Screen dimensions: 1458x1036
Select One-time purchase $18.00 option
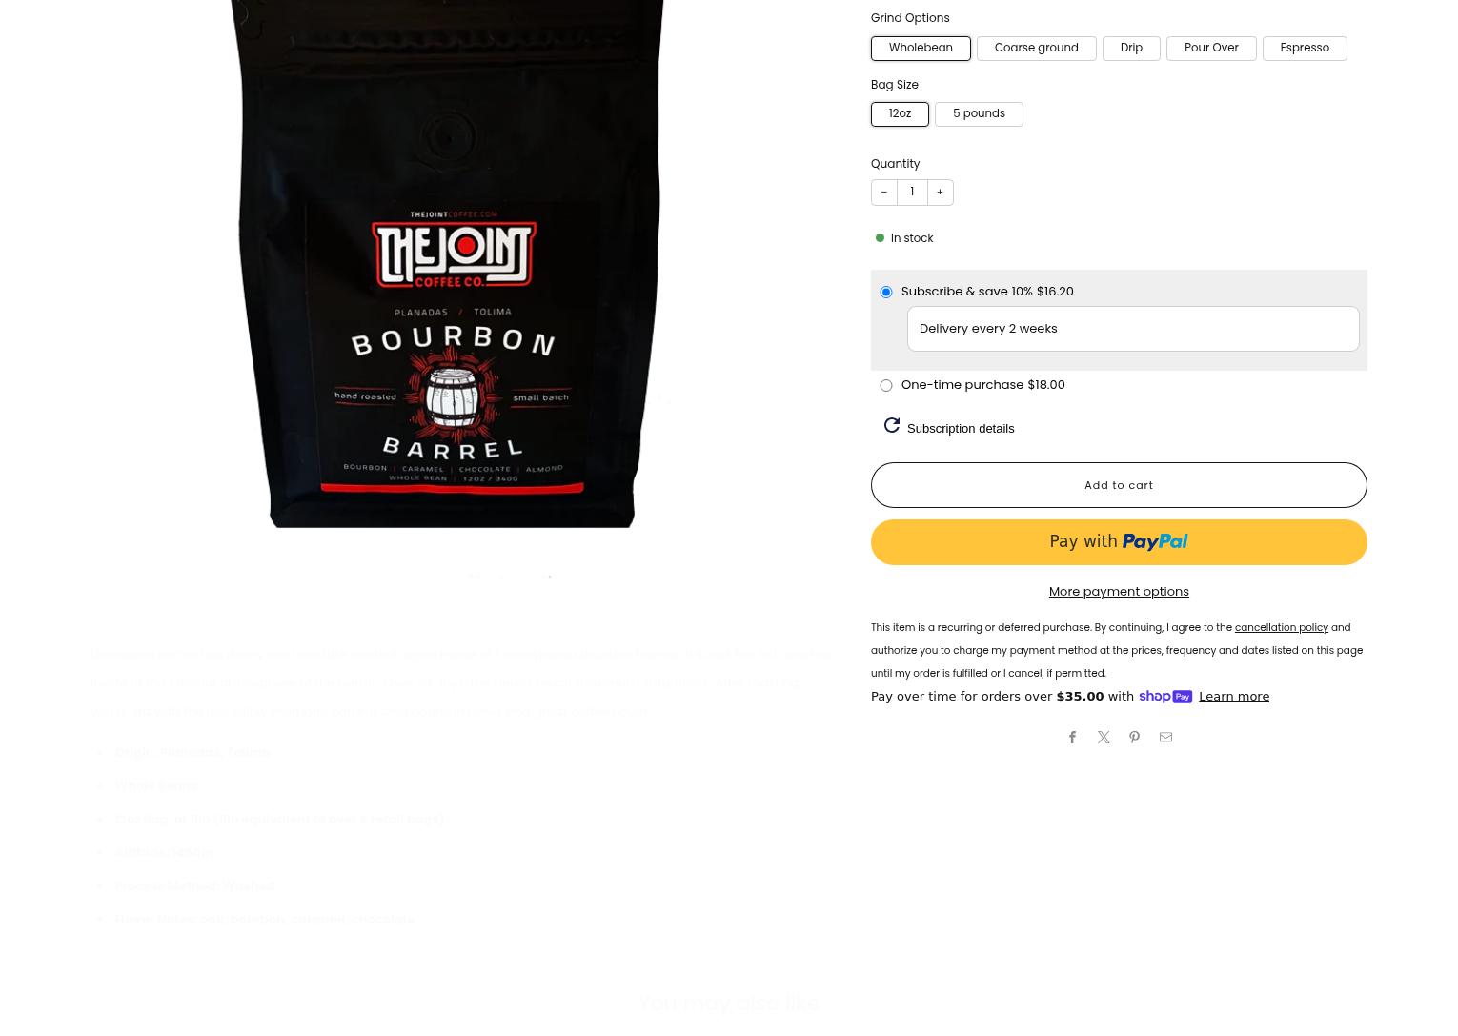[x=886, y=386]
